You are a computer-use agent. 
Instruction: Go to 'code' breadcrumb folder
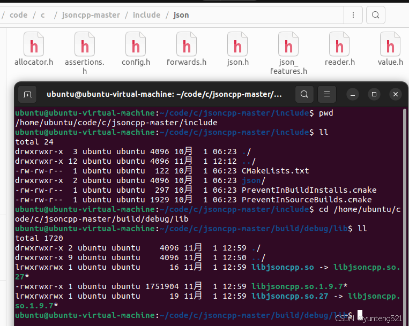tap(19, 15)
